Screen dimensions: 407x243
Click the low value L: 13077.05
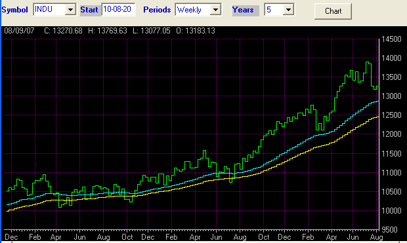click(152, 31)
